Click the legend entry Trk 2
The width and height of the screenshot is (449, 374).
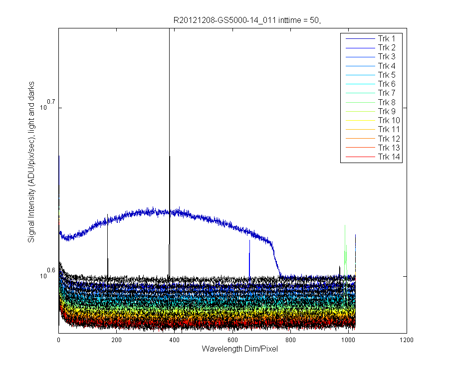[x=386, y=48]
